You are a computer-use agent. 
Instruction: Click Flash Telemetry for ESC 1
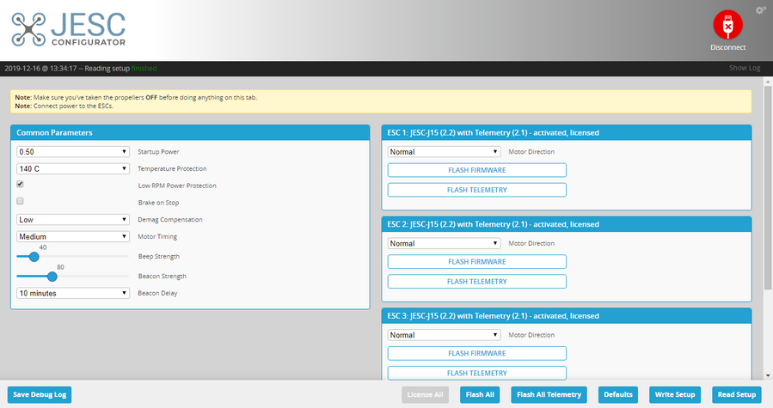pyautogui.click(x=476, y=190)
